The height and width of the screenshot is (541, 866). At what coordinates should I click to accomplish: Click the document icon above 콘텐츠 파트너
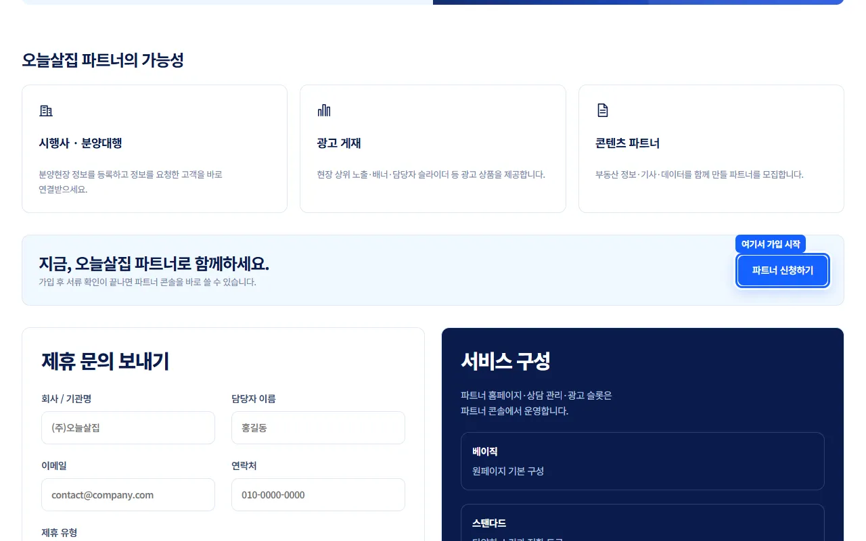click(x=602, y=110)
